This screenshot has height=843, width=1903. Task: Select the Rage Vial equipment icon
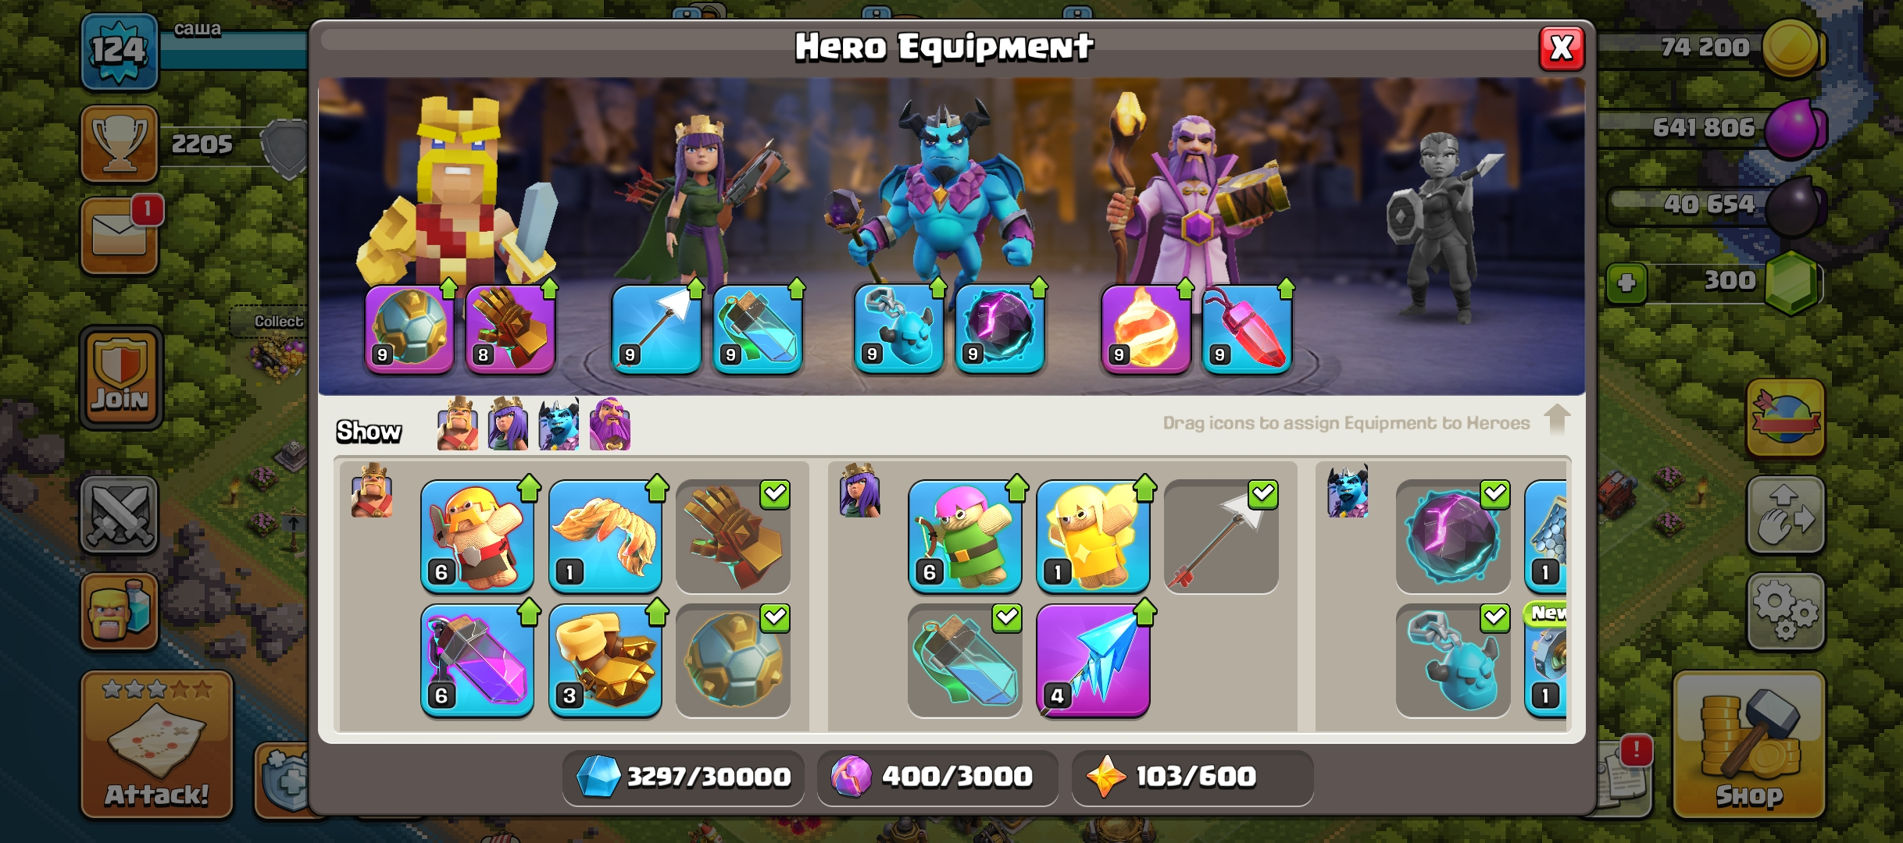point(477,660)
